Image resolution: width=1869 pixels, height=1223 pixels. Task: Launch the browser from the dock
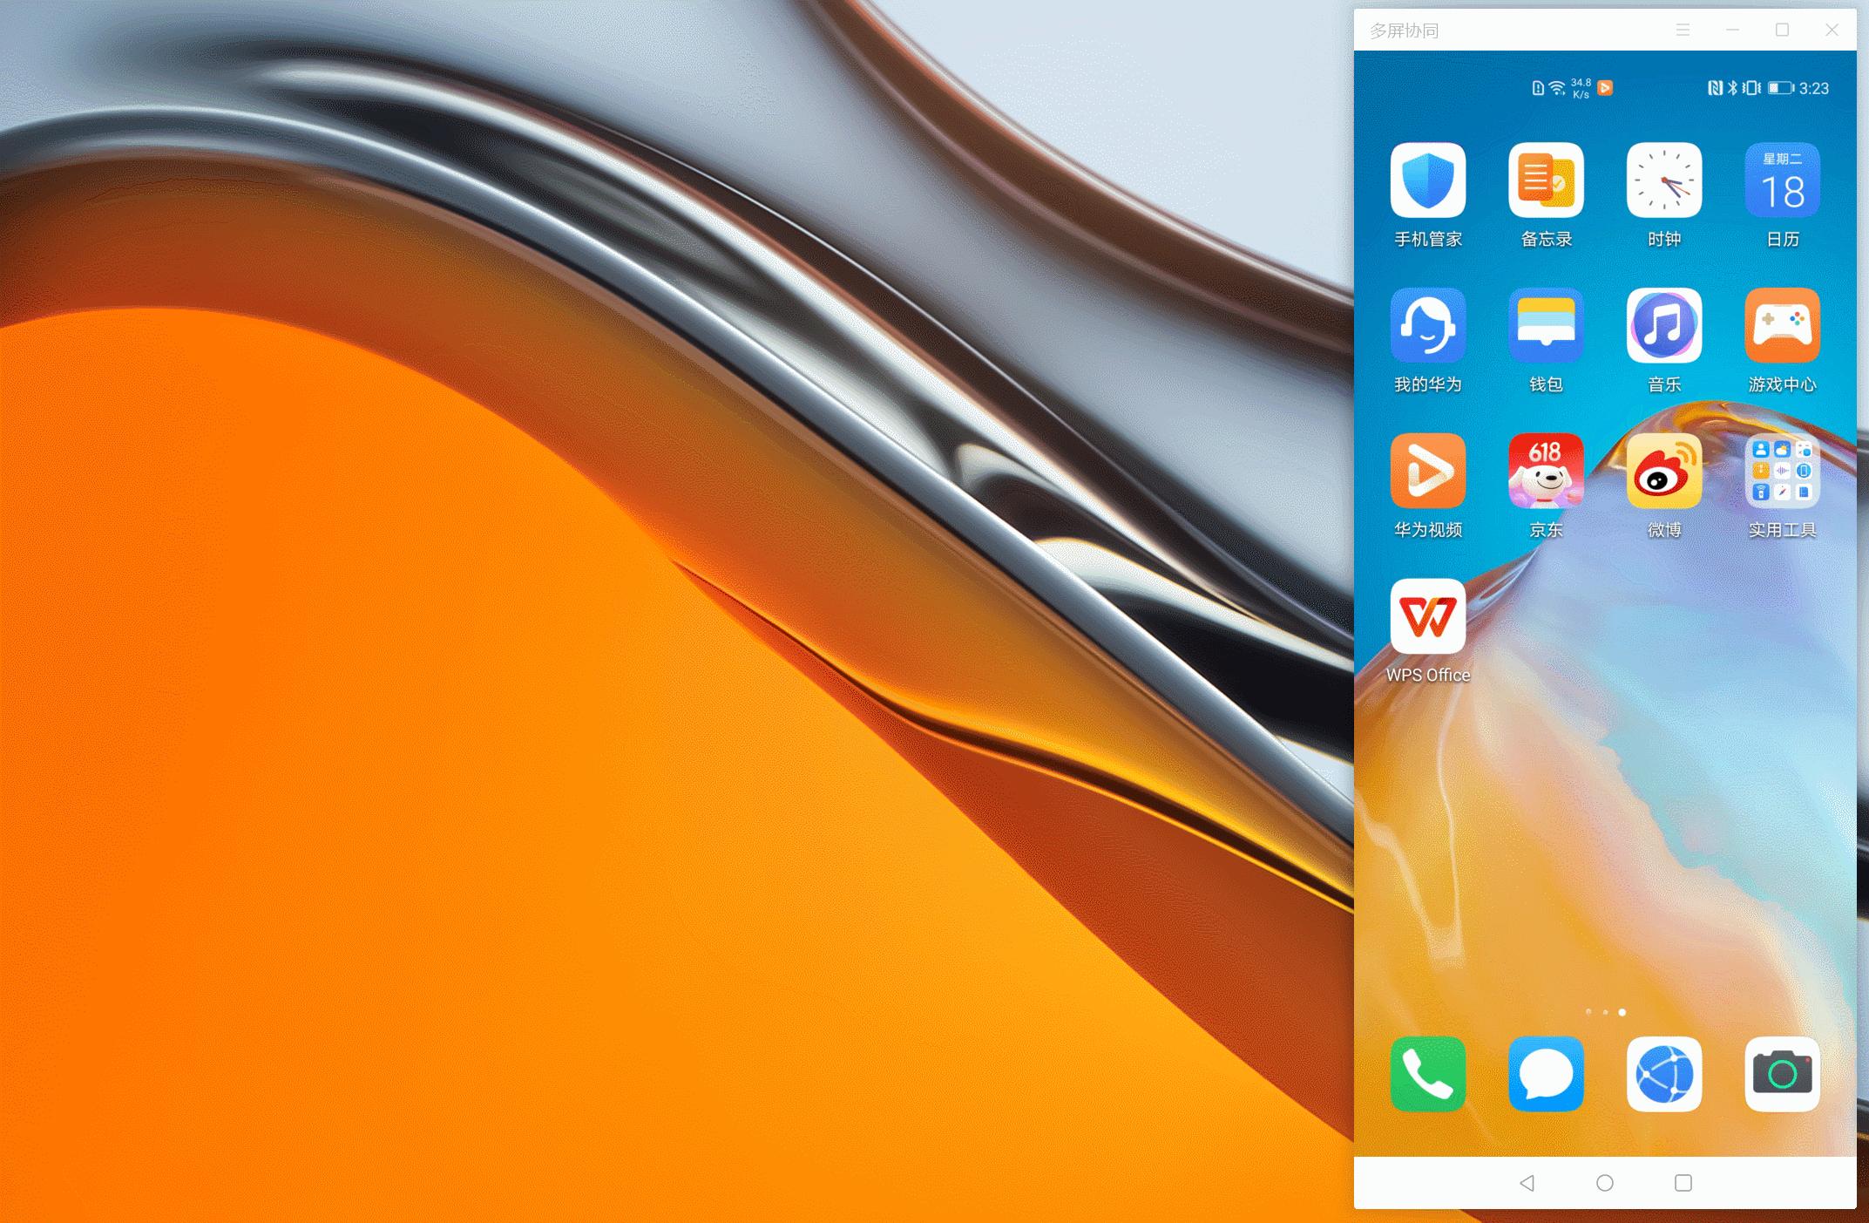[1663, 1074]
